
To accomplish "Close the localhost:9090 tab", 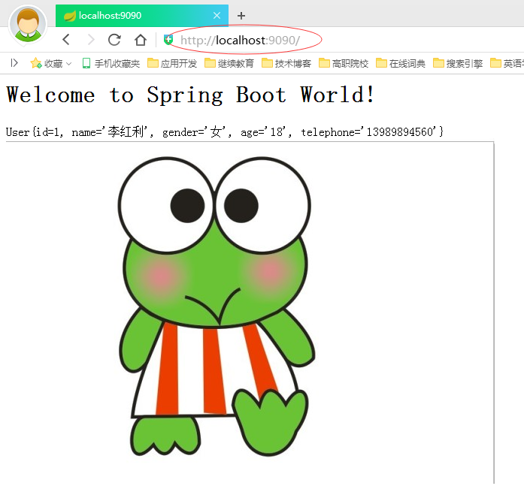I will tap(217, 15).
